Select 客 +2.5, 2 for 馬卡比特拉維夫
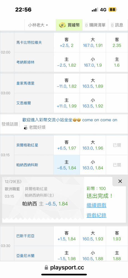This screenshot has height=278, width=128. pyautogui.click(x=67, y=43)
